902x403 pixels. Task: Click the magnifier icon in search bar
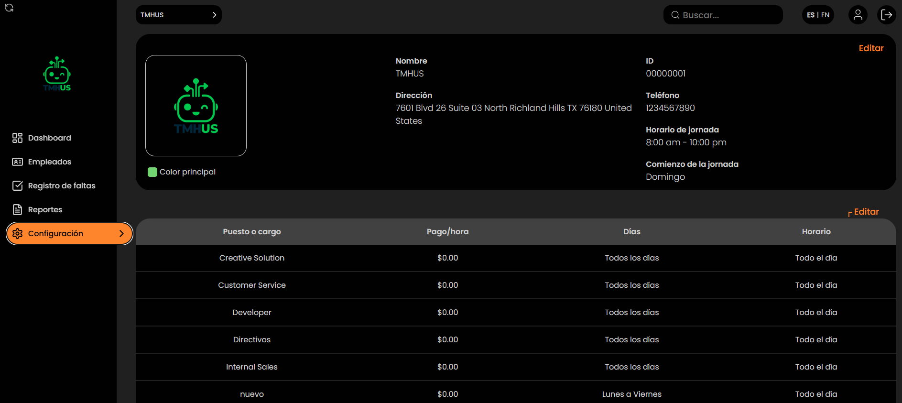click(x=675, y=15)
